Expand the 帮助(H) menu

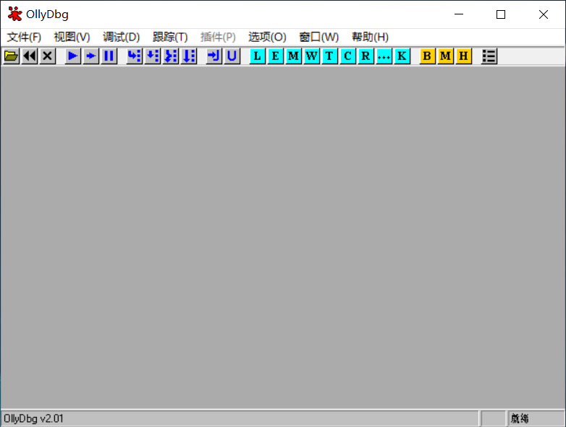370,37
